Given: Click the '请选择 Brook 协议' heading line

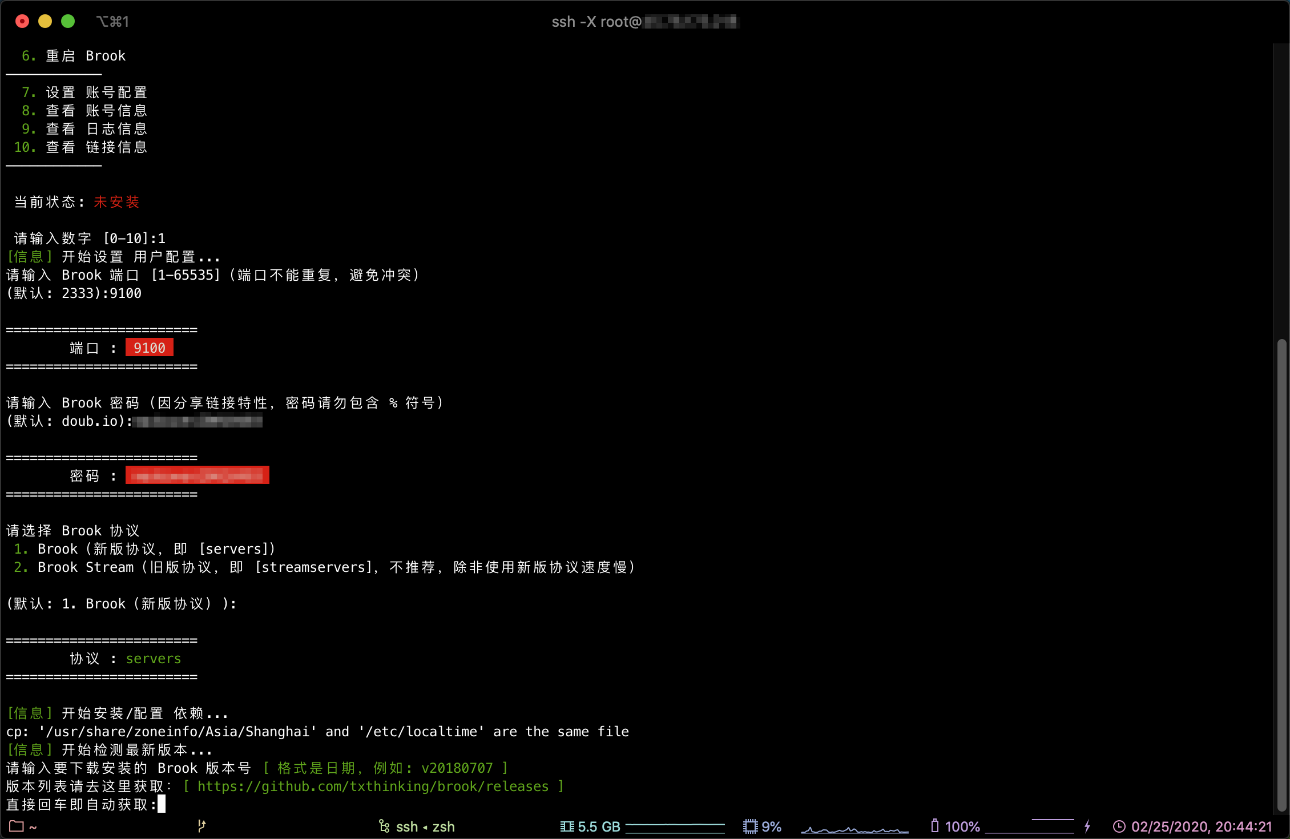Looking at the screenshot, I should (73, 531).
